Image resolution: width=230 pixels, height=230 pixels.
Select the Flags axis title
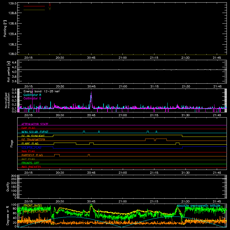pyautogui.click(x=11, y=143)
